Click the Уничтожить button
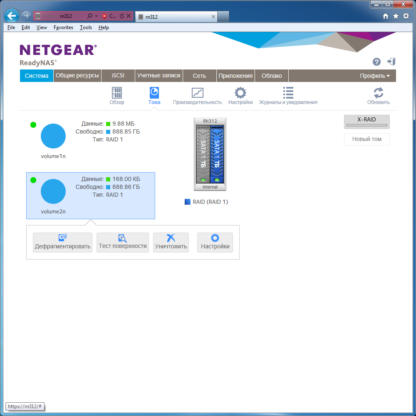The height and width of the screenshot is (416, 416). 171,243
